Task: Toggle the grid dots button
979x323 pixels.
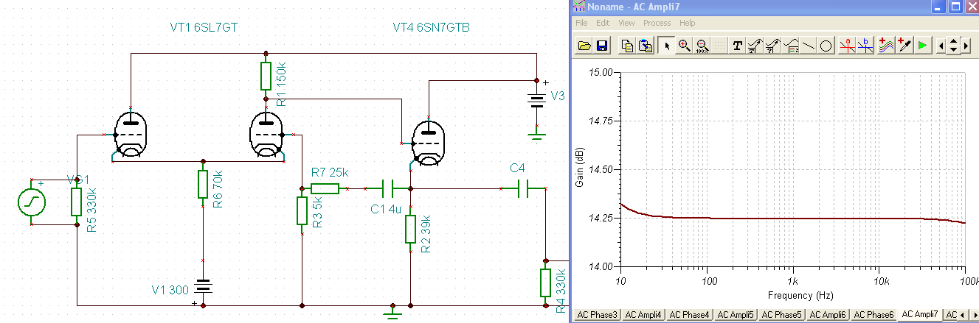Action: pos(720,46)
